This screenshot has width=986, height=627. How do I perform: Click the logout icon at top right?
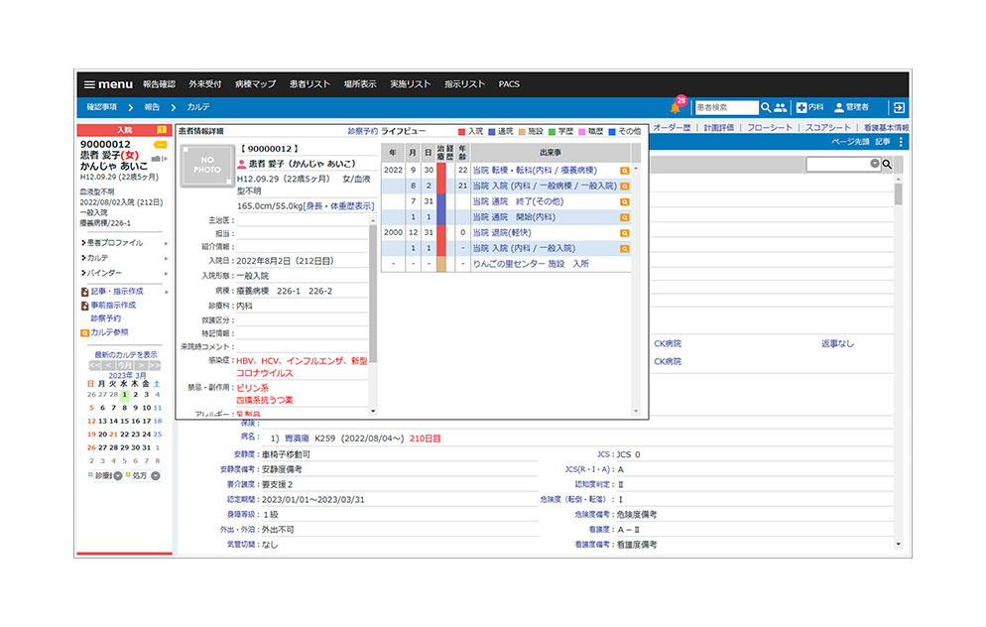click(x=897, y=107)
